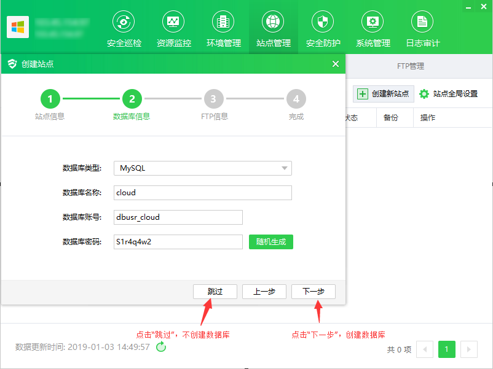Click the 站点信息 step label
493x369 pixels.
pyautogui.click(x=50, y=117)
